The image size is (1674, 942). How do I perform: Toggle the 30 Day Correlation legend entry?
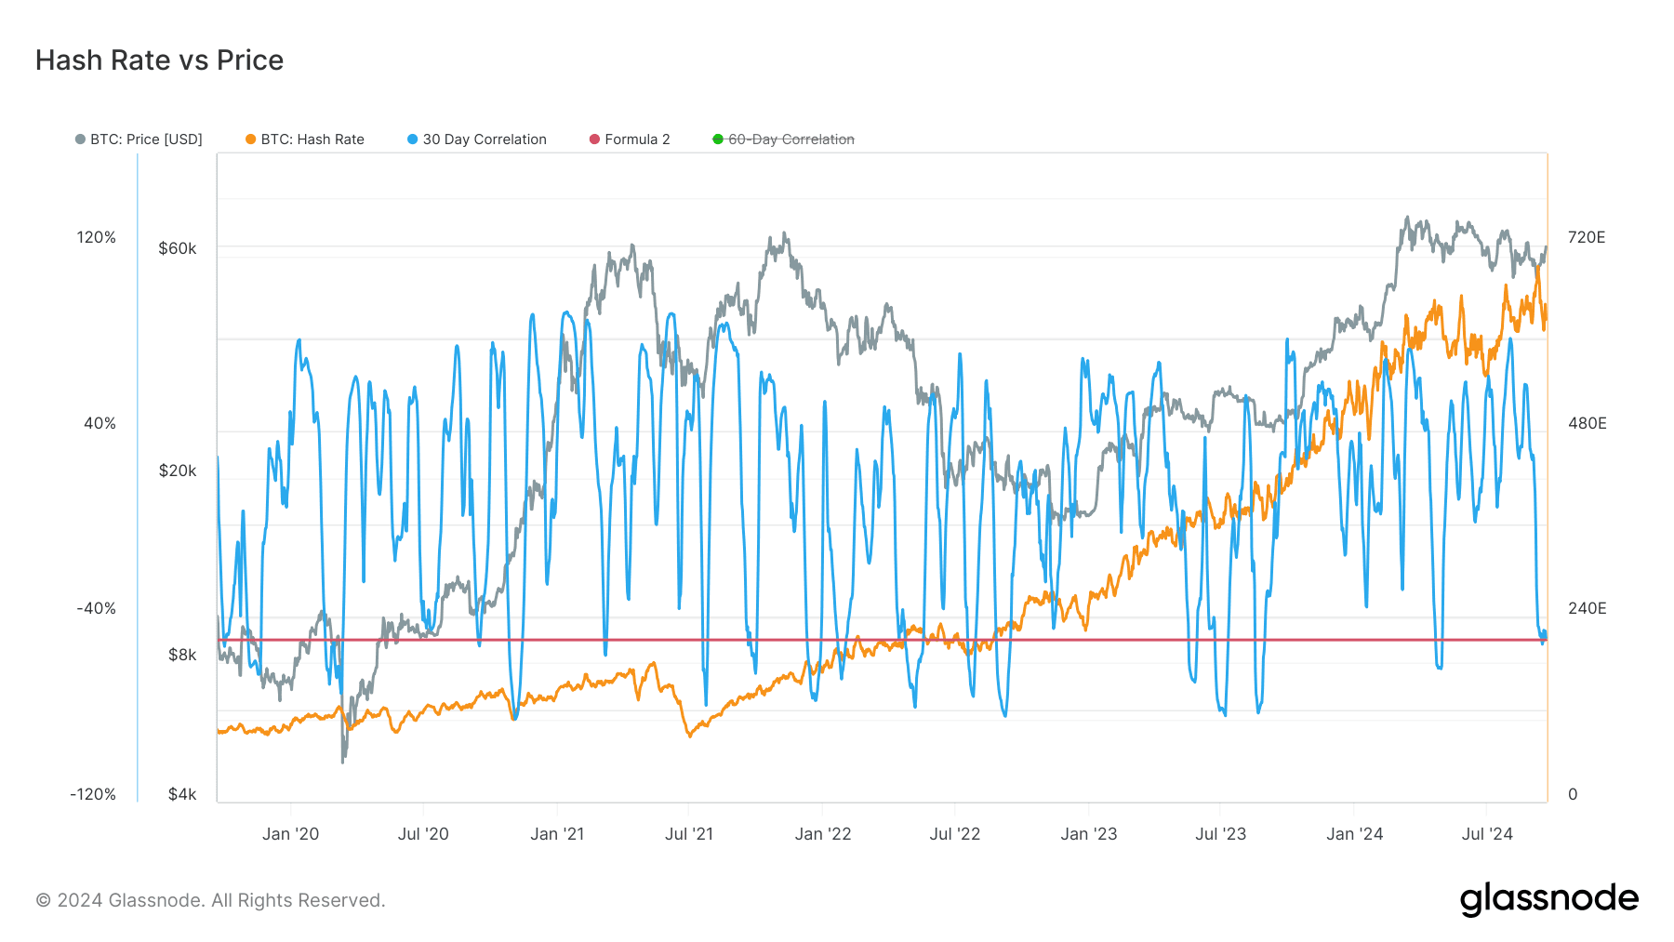(477, 139)
